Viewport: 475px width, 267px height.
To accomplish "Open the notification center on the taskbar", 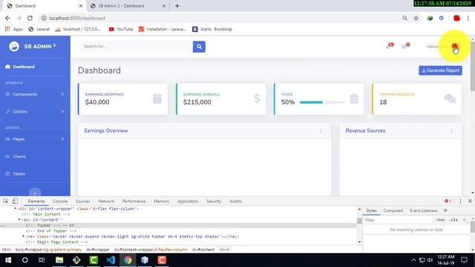I will (x=464, y=260).
